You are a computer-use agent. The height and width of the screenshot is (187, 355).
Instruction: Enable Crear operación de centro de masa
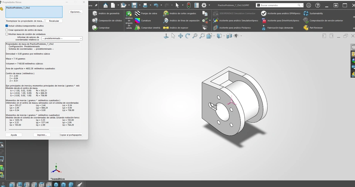(x=7, y=30)
